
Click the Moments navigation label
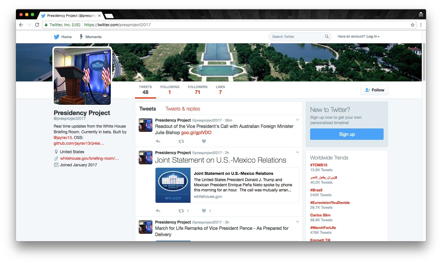93,37
